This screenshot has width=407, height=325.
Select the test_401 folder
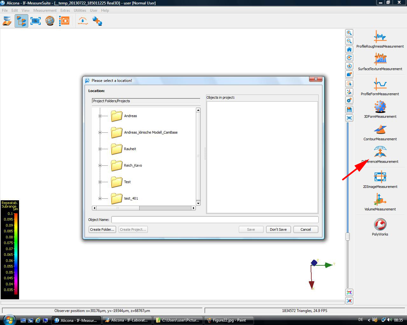pyautogui.click(x=125, y=199)
